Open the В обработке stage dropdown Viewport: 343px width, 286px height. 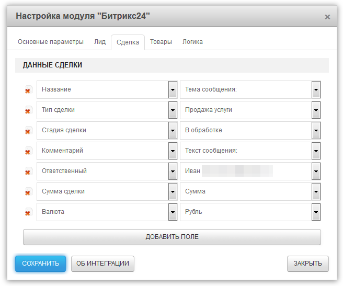[316, 130]
